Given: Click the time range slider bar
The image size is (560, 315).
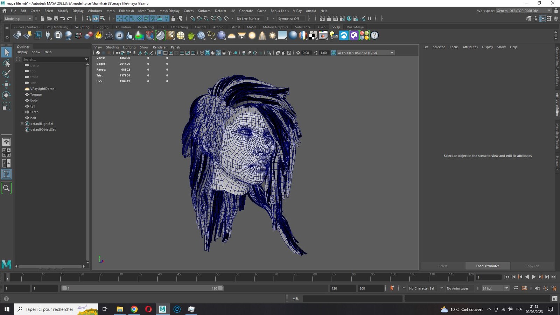Looking at the screenshot, I should coord(142,288).
